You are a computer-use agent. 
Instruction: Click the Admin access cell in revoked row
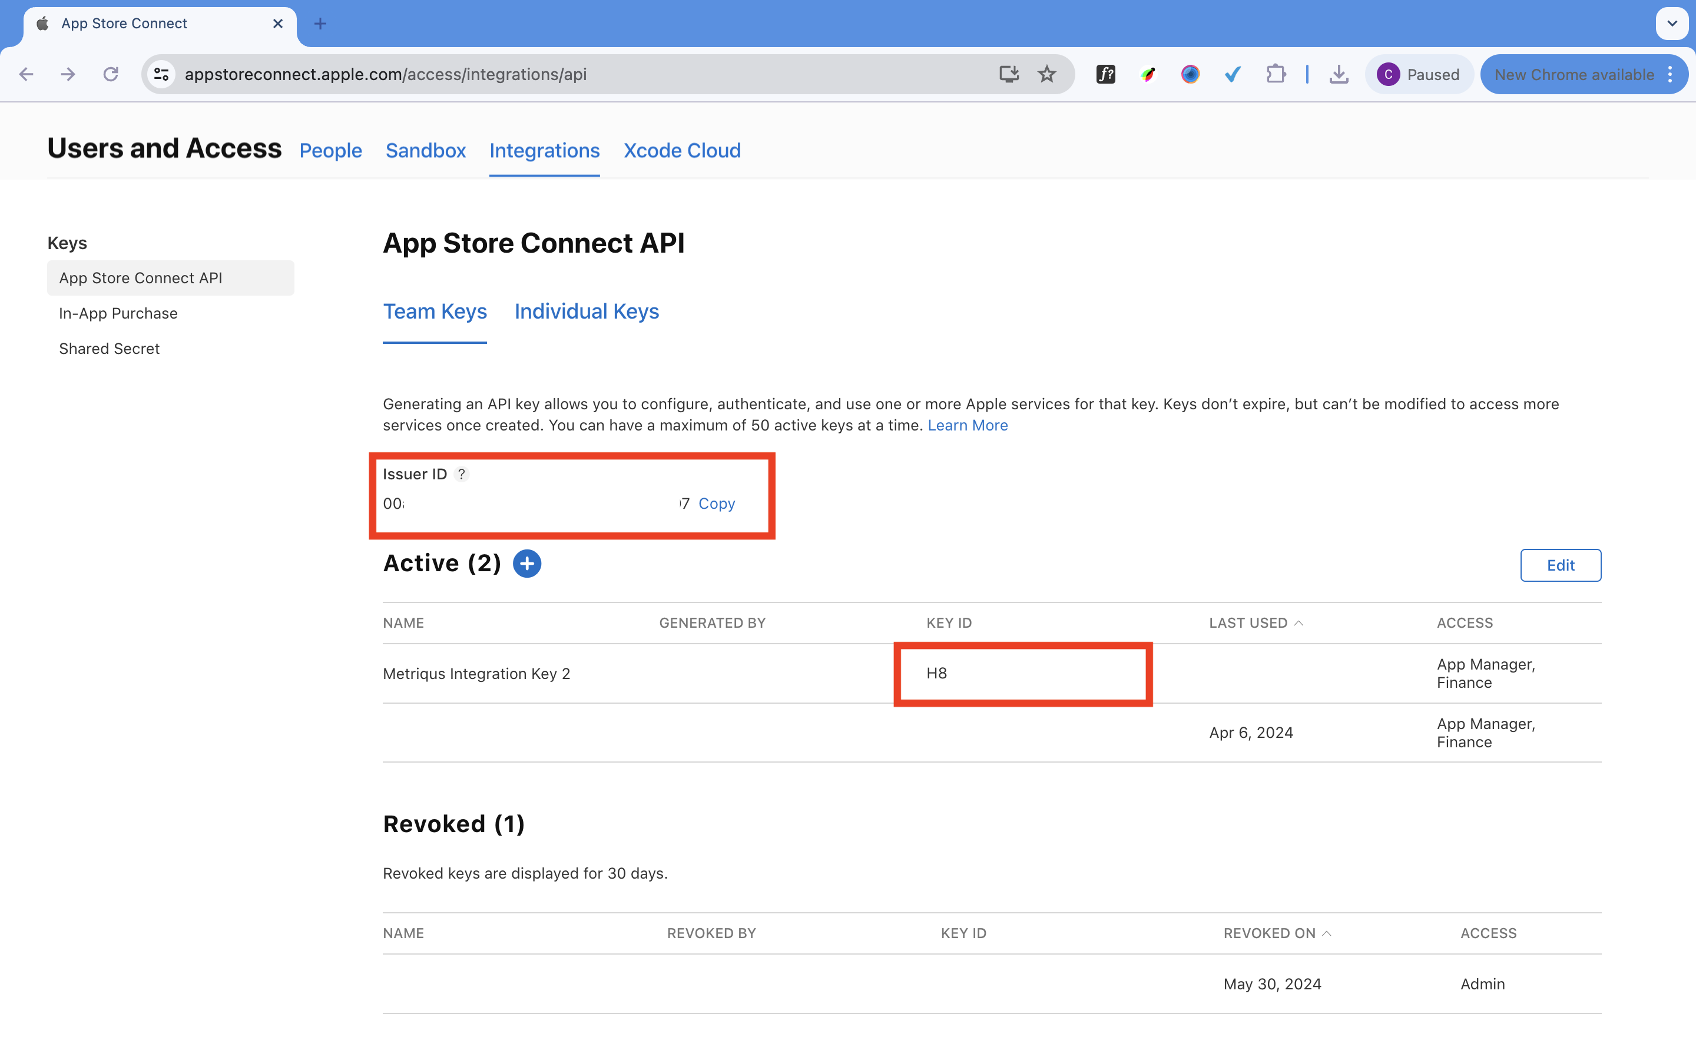(x=1482, y=983)
